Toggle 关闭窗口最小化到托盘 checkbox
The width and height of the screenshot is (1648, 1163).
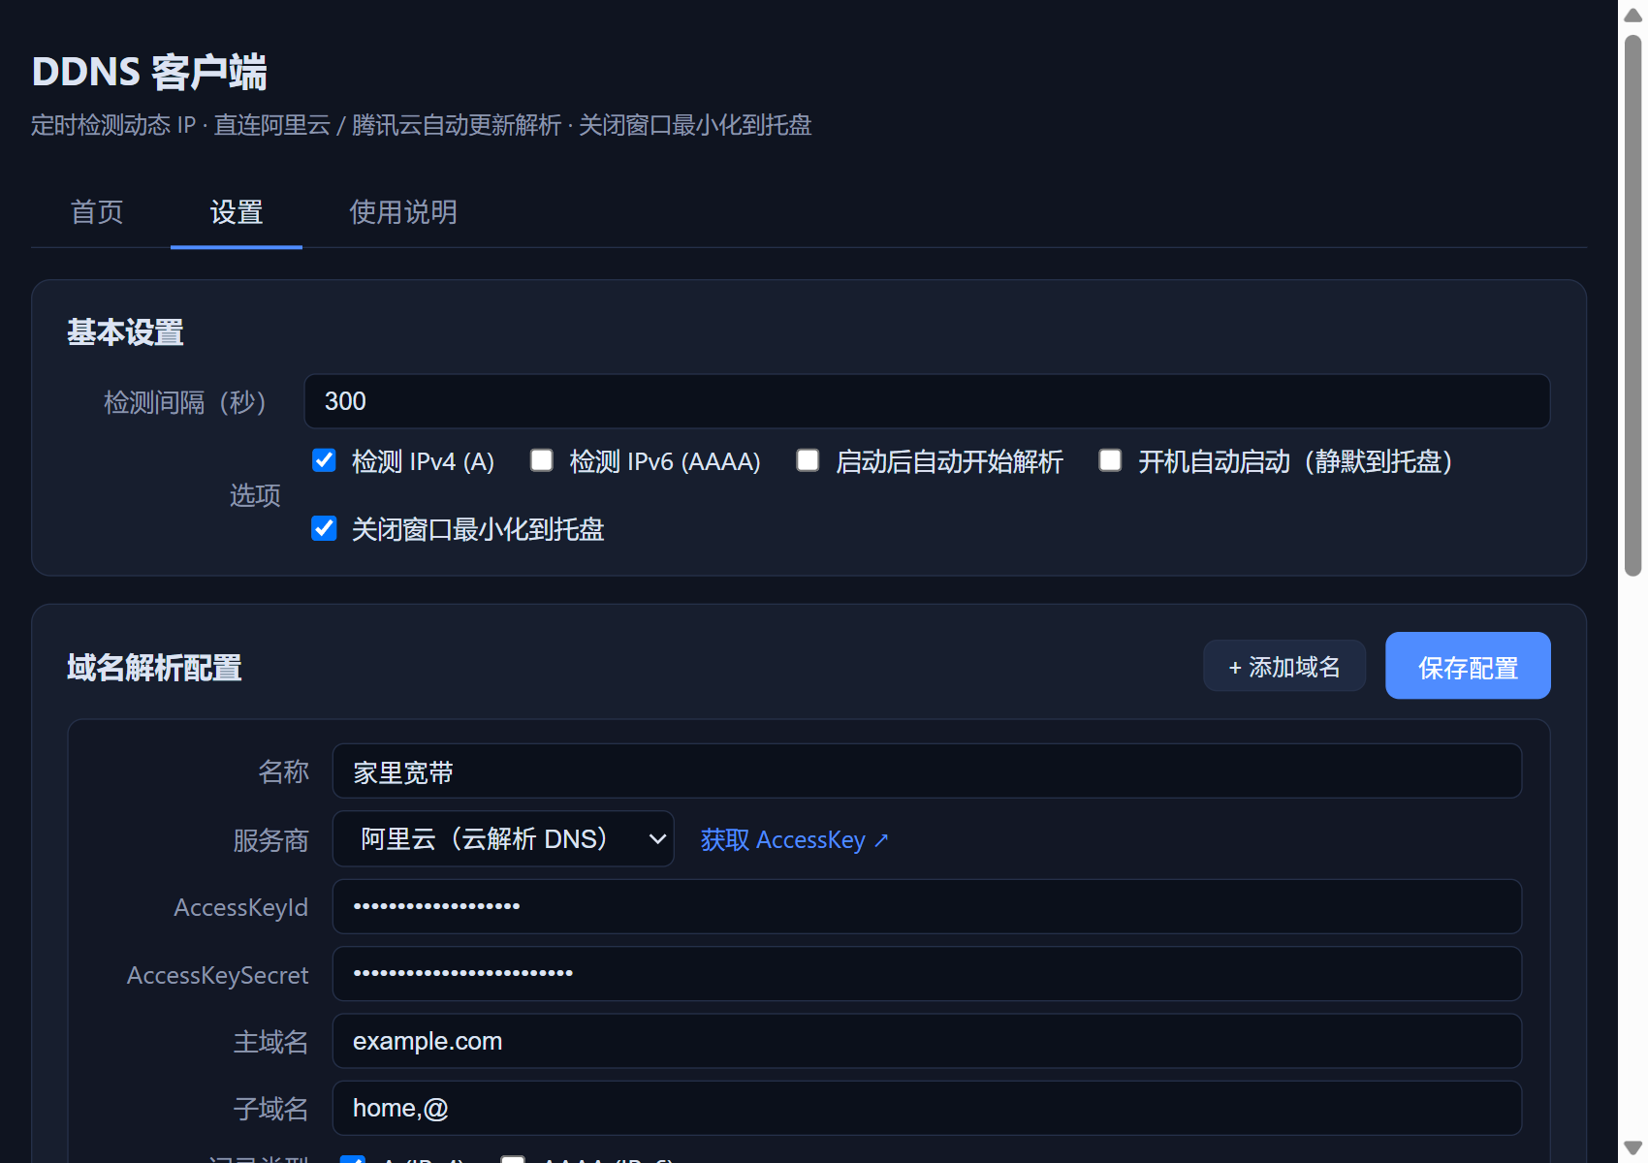tap(324, 528)
